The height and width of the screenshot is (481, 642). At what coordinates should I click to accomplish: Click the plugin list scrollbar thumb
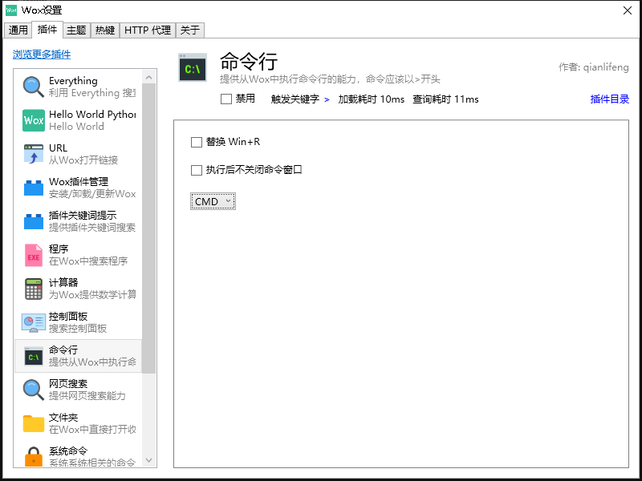click(x=148, y=228)
